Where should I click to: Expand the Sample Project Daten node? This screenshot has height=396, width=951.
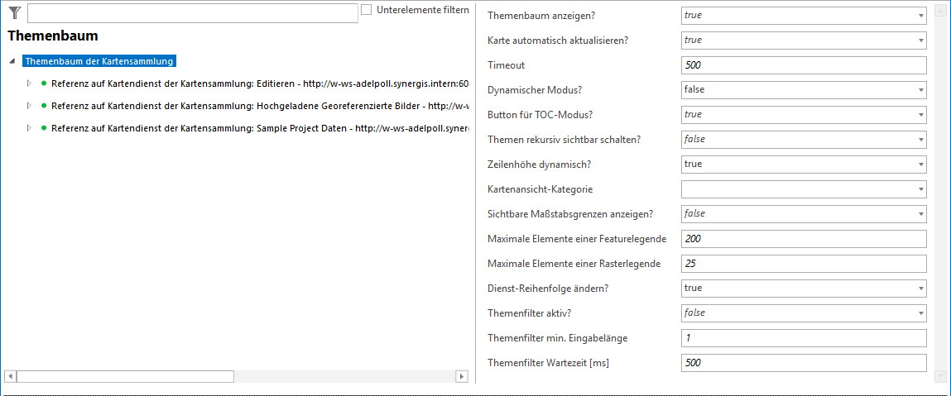click(x=29, y=128)
